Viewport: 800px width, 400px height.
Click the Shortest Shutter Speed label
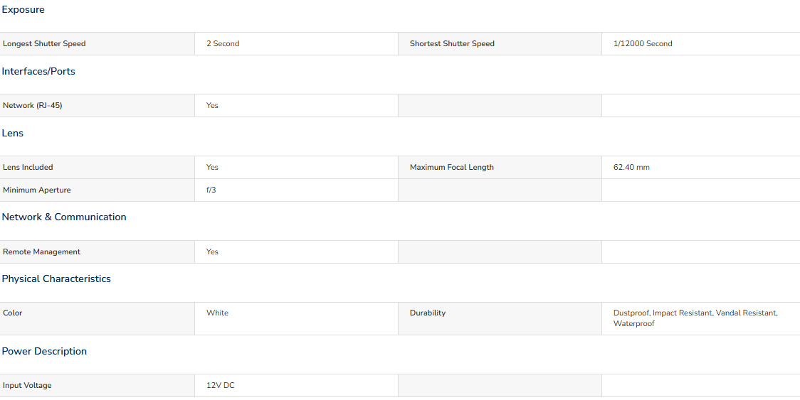pyautogui.click(x=452, y=44)
